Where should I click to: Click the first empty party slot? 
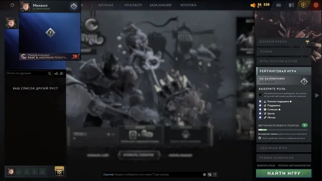(19, 171)
